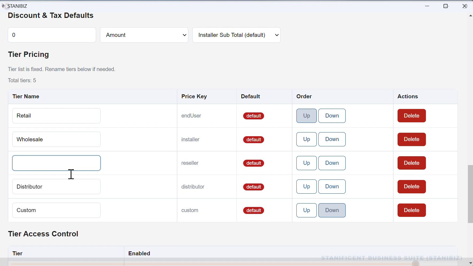473x266 pixels.
Task: Rename the Distributor tier name field
Action: [x=56, y=186]
